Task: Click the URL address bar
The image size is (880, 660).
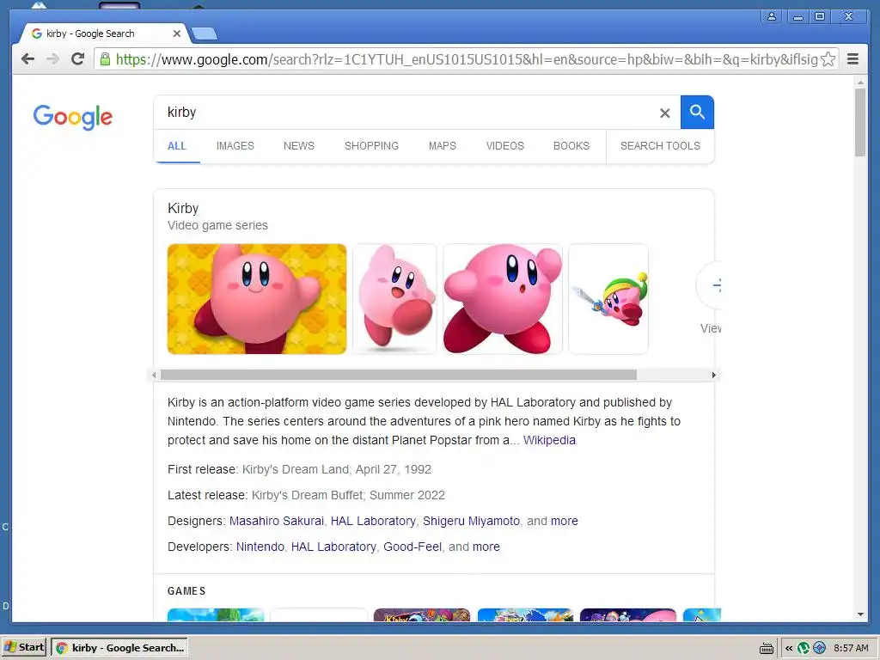Action: [466, 59]
